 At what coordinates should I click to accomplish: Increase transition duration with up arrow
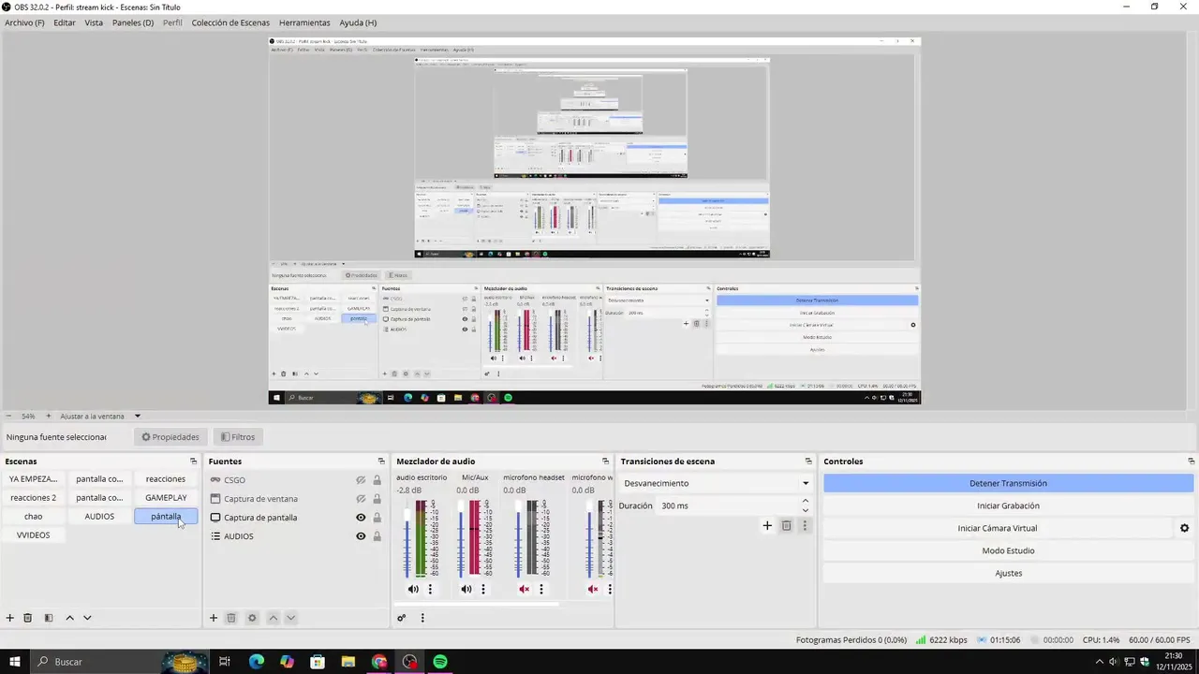(805, 501)
